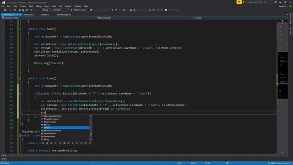The width and height of the screenshot is (293, 165).
Task: Click 'persistentDataPath' on line 26
Action: [x=97, y=37]
